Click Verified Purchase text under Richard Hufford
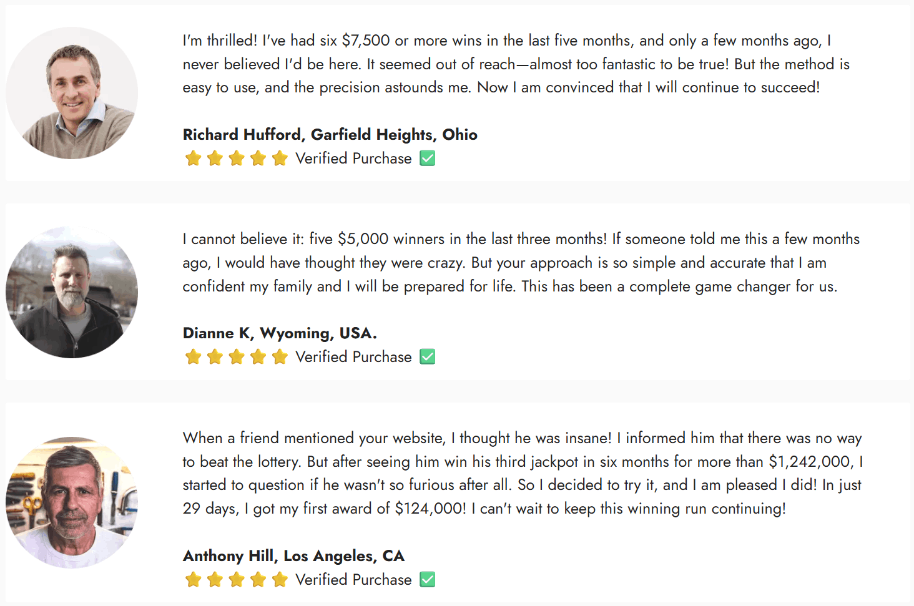The width and height of the screenshot is (914, 606). [353, 159]
